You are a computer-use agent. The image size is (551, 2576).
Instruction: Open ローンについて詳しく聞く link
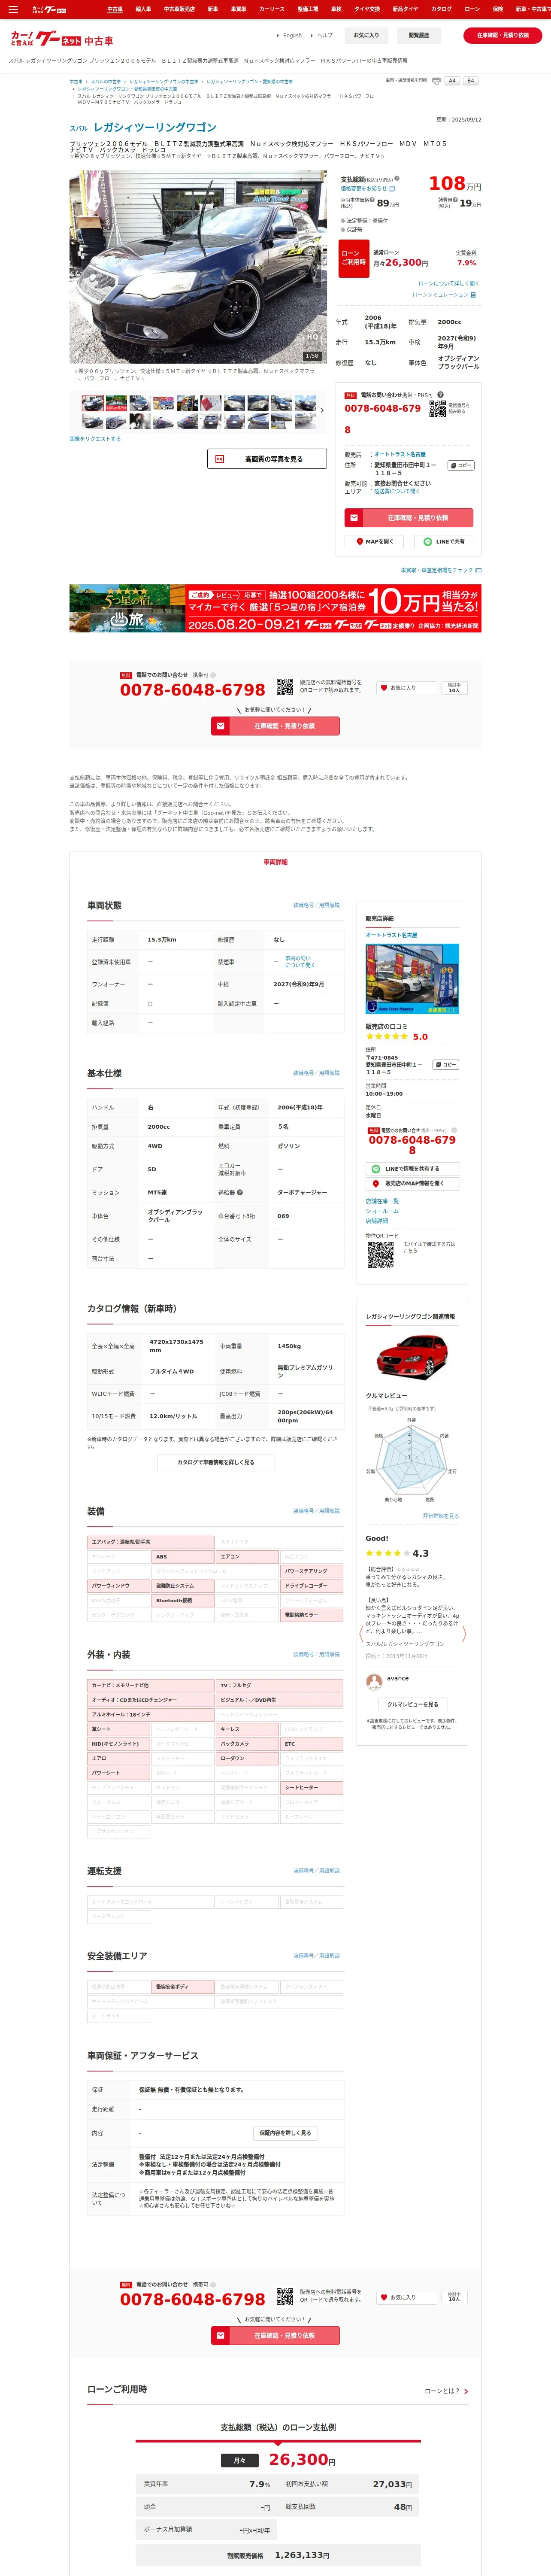tap(448, 283)
